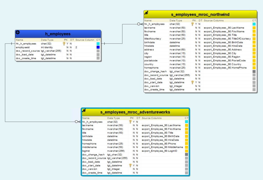Click the globe hub icon on h_employees
Viewport: 263px width, 180px height.
[18, 32]
